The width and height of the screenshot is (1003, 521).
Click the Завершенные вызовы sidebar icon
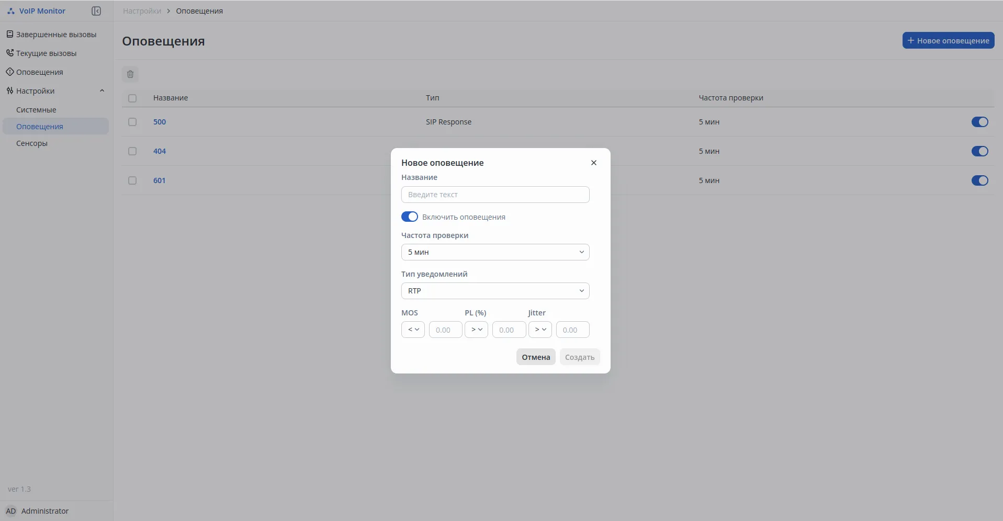(9, 35)
